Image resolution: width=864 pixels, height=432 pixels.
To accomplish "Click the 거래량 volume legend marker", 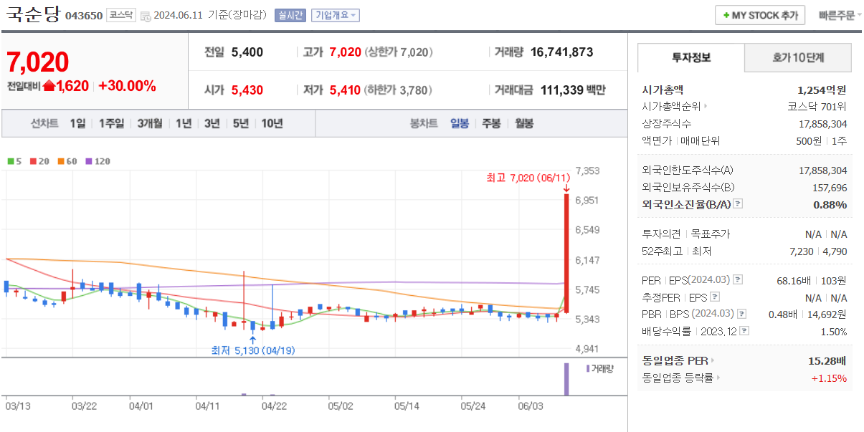I will pyautogui.click(x=589, y=368).
